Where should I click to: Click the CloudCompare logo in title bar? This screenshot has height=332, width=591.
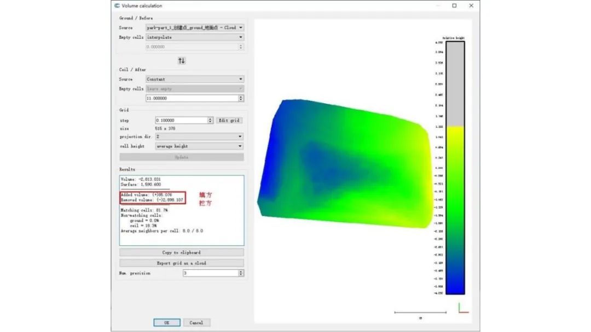tap(118, 6)
